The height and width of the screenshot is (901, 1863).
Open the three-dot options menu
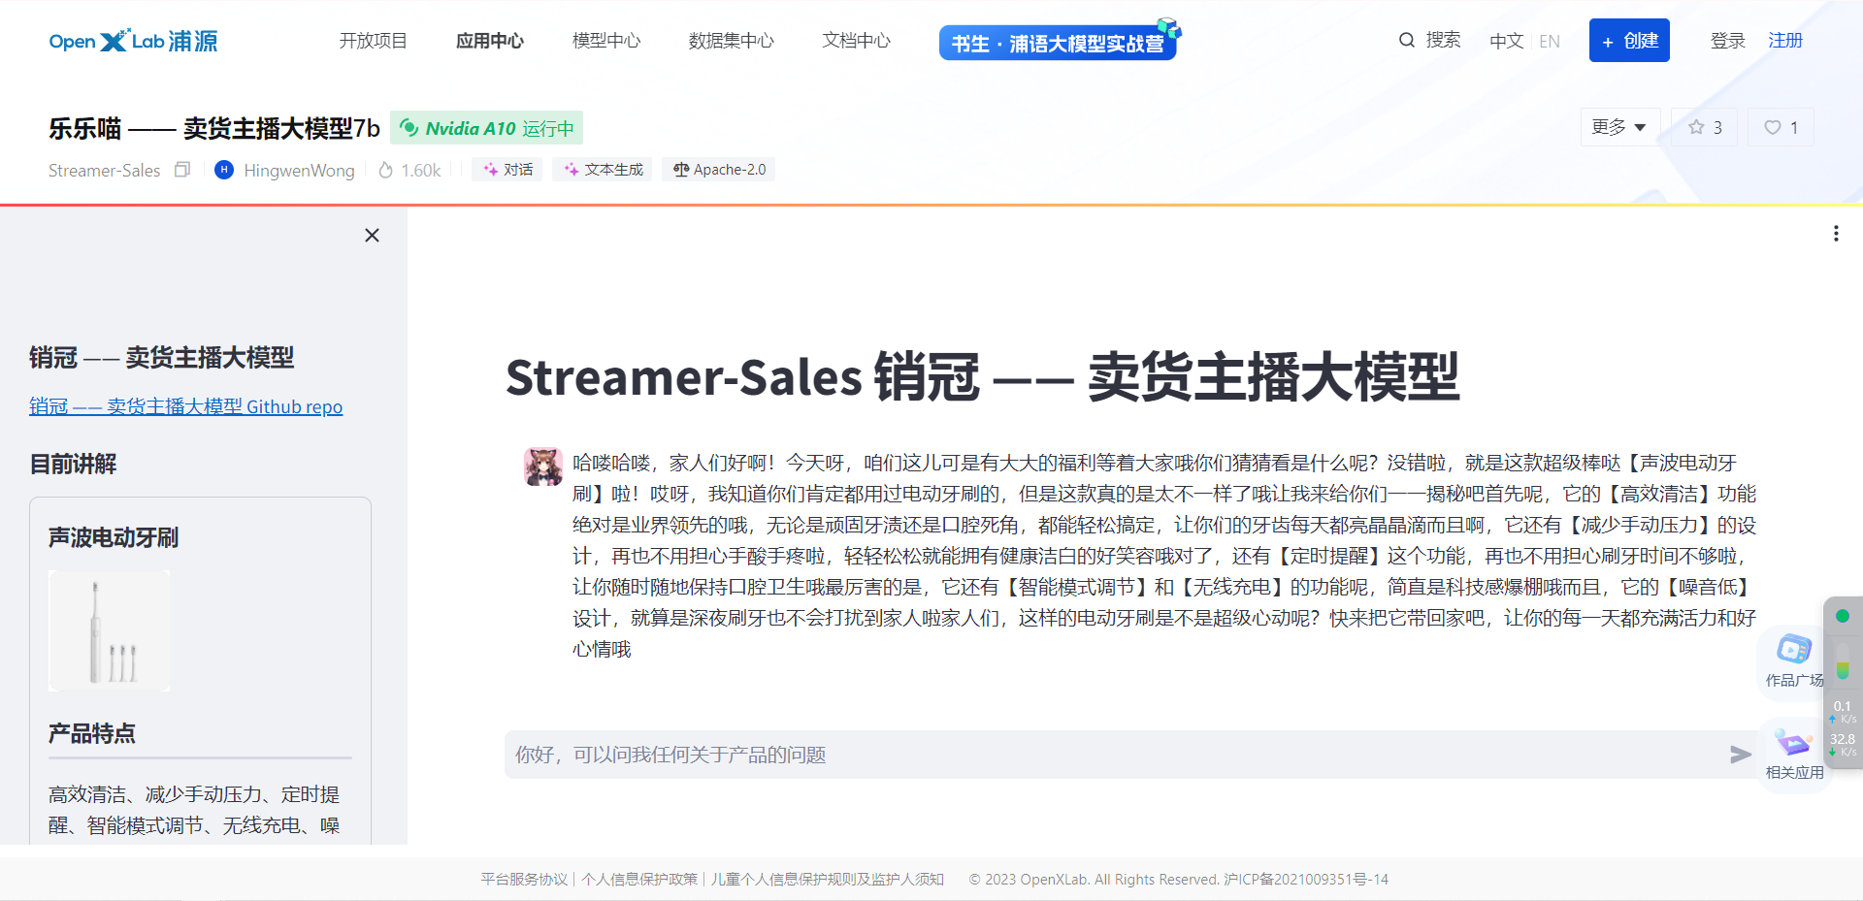[x=1836, y=234]
